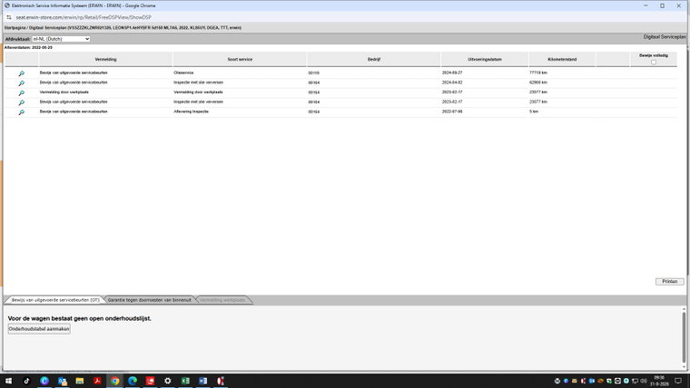Click the network icon in the system tray
Screen dimensions: 690x388
(635, 381)
